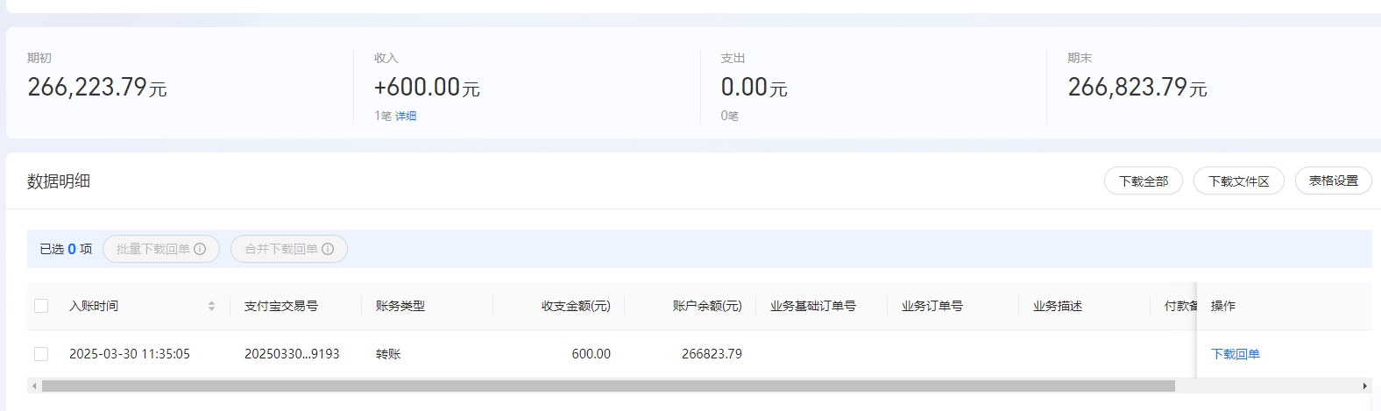Click the 下载全部 button
This screenshot has width=1381, height=411.
pos(1144,181)
